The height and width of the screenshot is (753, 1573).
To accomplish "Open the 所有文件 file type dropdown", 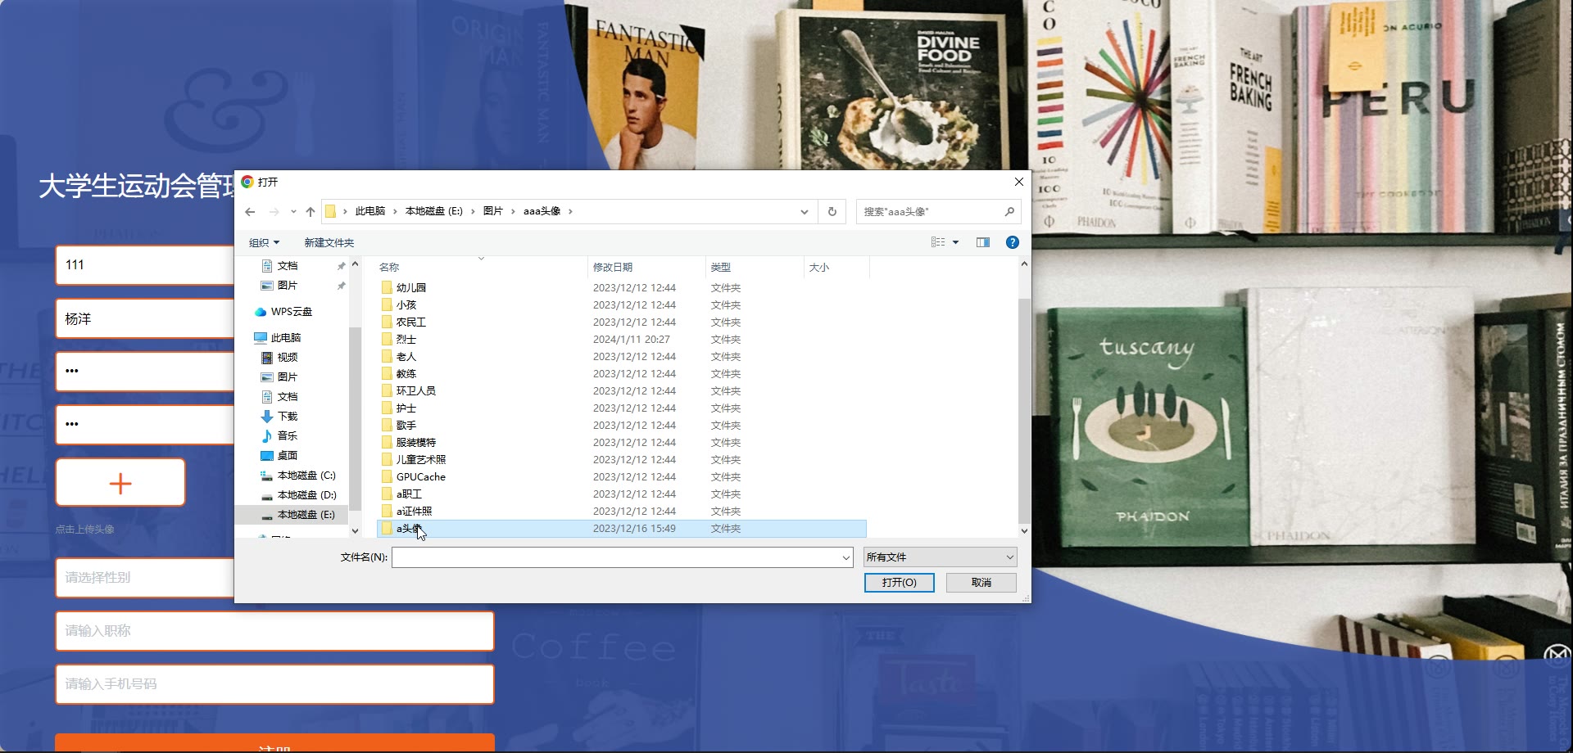I will pyautogui.click(x=941, y=557).
